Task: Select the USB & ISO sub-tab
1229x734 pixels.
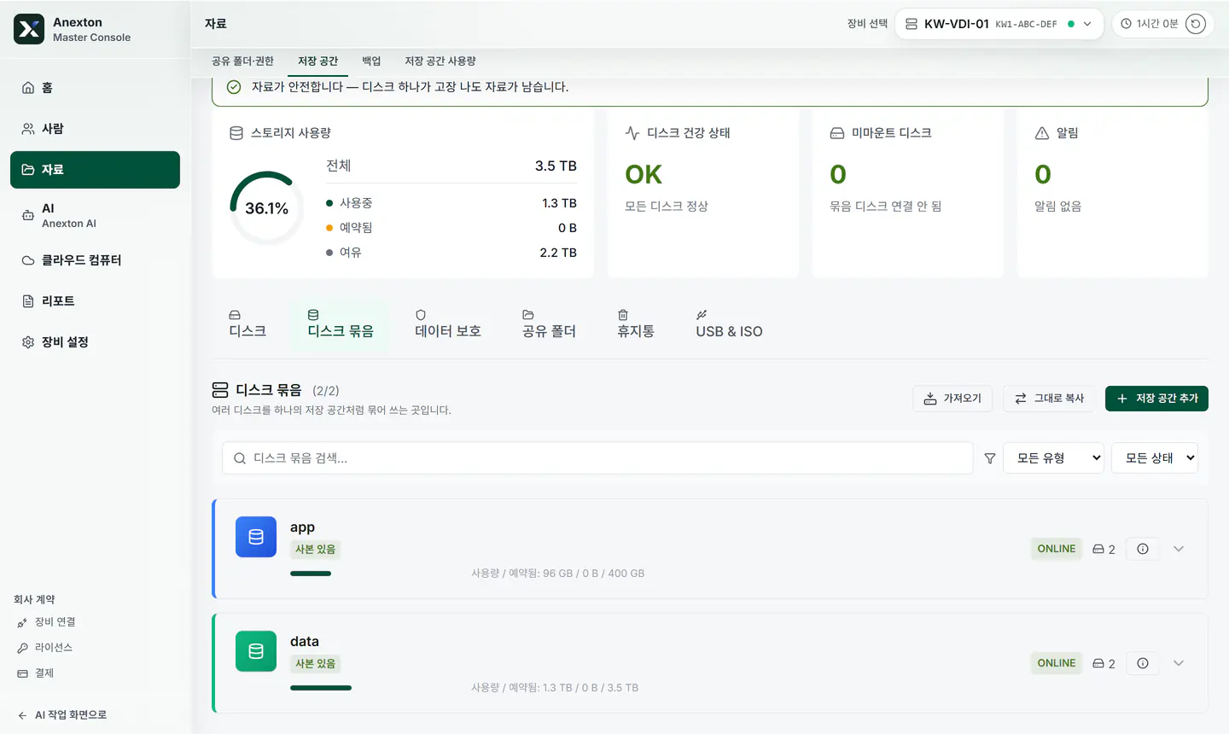Action: (729, 324)
